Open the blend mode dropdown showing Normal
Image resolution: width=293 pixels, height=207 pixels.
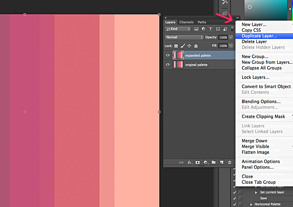[184, 37]
